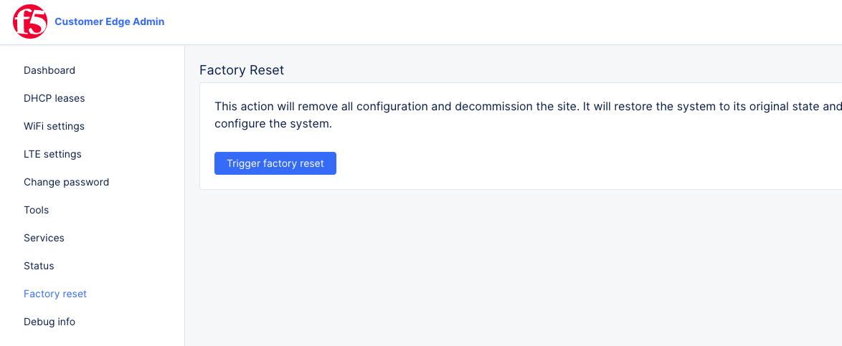Open the Tools section

(x=36, y=210)
